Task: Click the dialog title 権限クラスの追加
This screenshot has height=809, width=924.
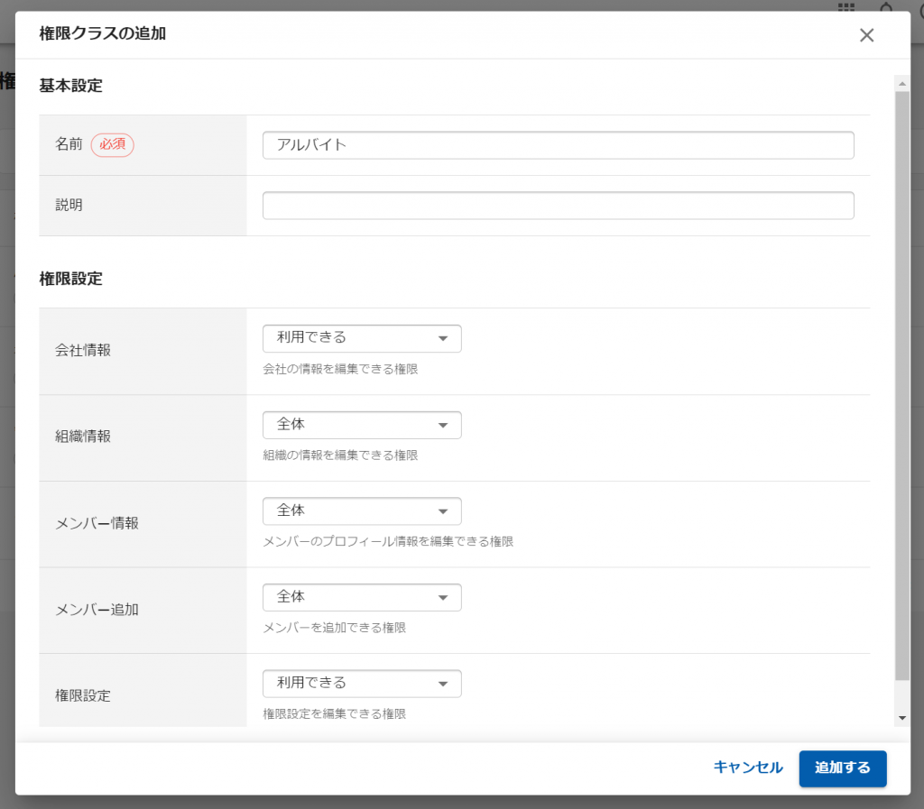Action: (103, 33)
